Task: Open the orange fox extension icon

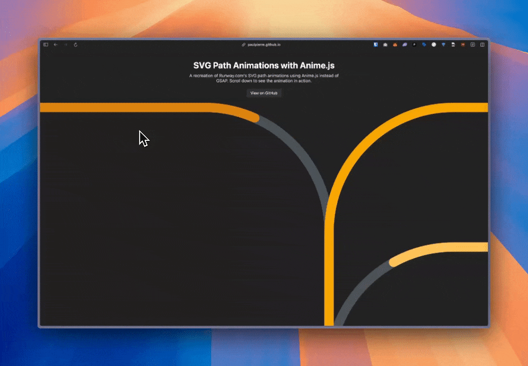Action: point(395,45)
